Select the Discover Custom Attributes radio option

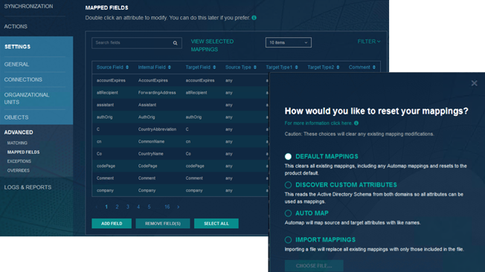click(x=288, y=185)
